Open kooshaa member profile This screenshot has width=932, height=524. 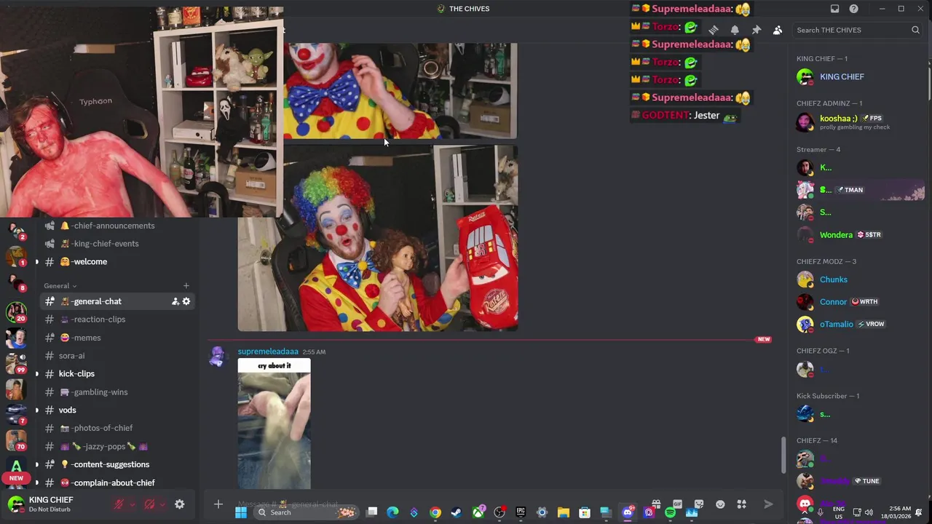[858, 122]
